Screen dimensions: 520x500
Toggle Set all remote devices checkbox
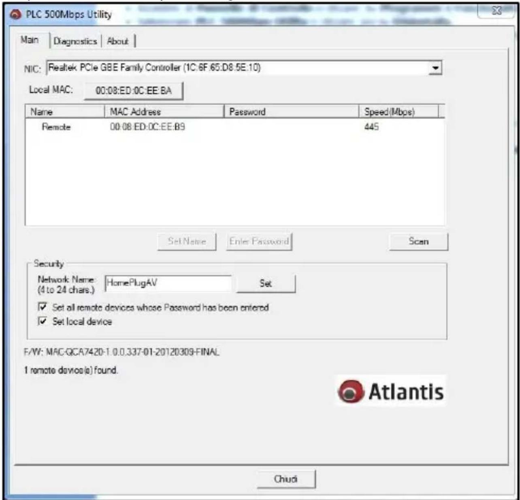[42, 307]
